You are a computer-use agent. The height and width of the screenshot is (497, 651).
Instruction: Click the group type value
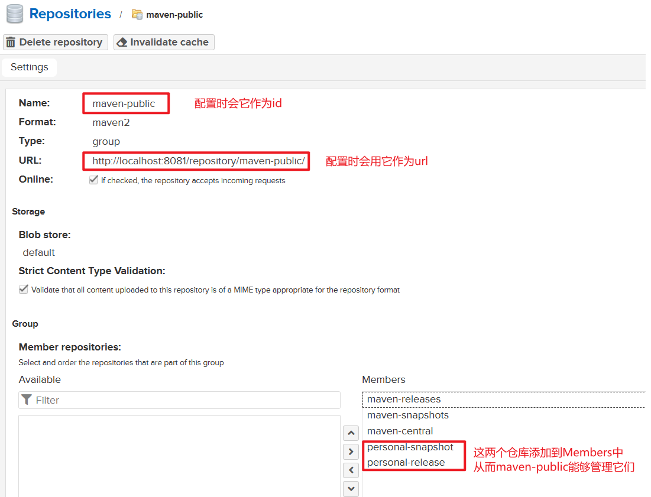point(106,142)
